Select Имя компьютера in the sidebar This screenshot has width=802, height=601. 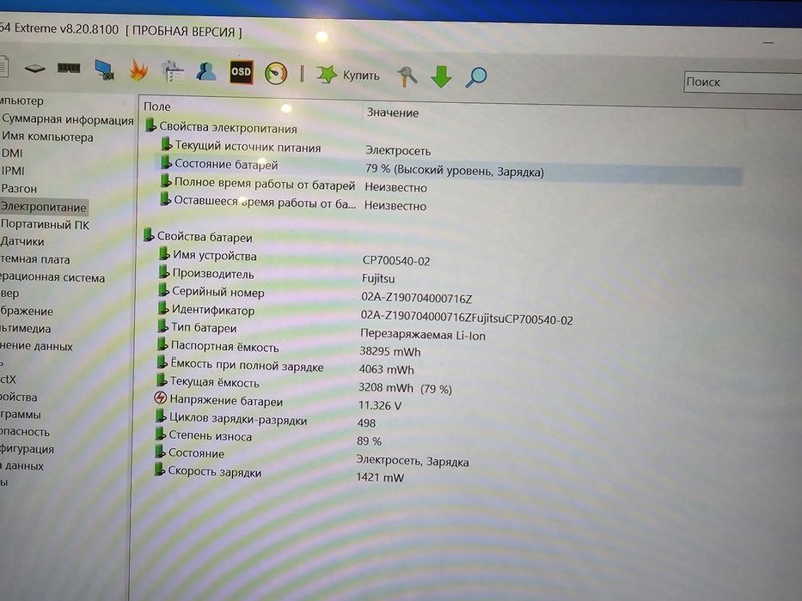point(47,137)
